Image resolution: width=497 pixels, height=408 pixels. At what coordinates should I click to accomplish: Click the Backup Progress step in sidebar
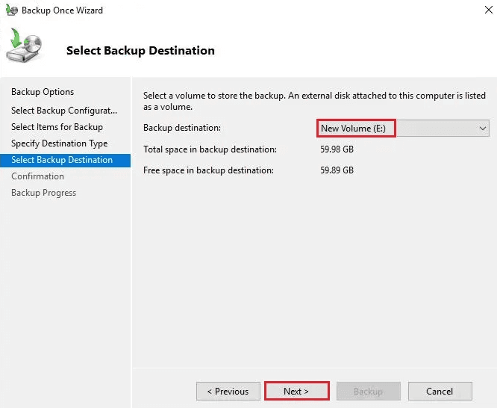tap(43, 193)
